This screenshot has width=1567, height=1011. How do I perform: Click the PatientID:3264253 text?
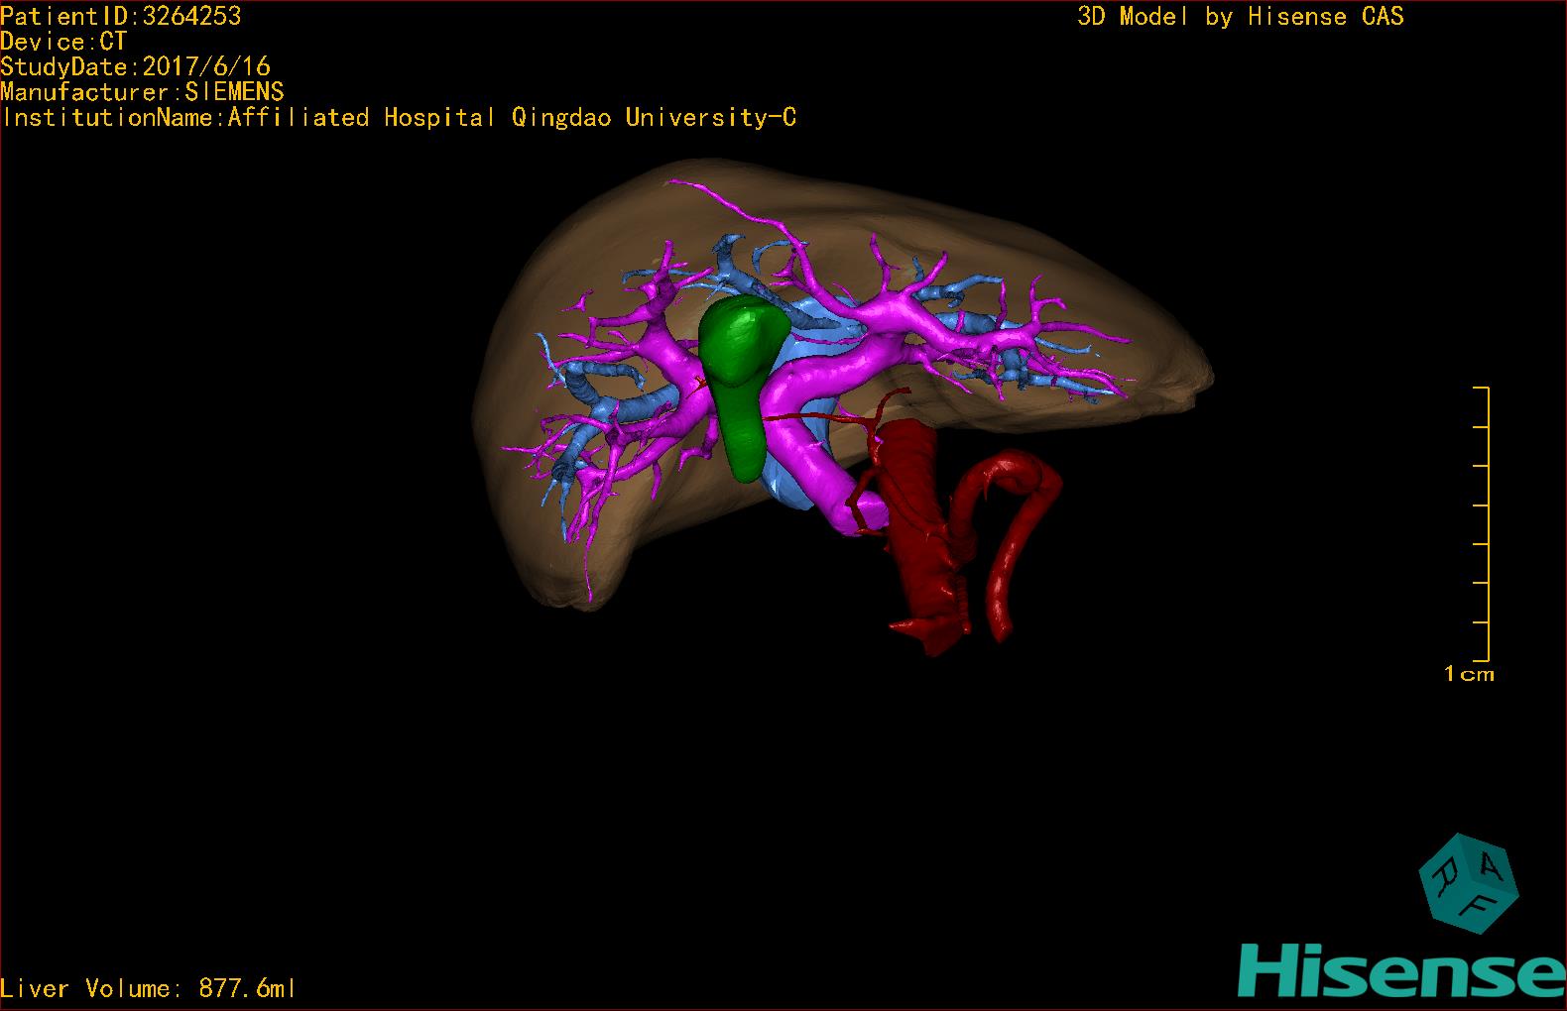point(121,16)
